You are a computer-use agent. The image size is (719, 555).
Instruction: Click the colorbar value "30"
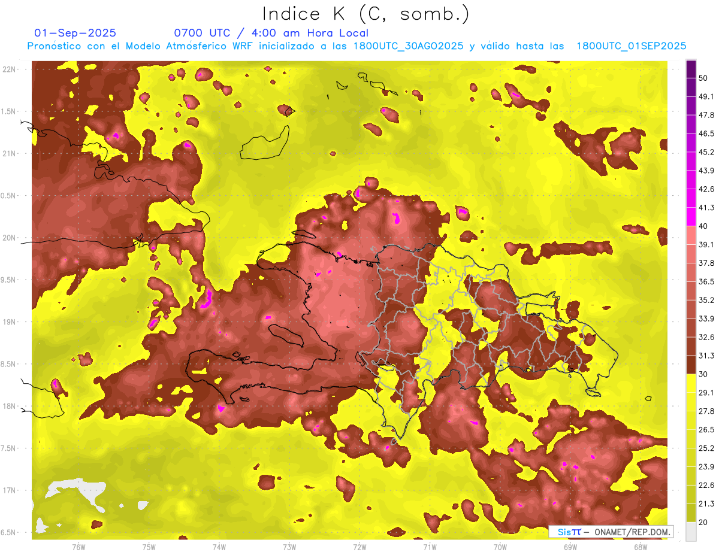click(x=703, y=374)
